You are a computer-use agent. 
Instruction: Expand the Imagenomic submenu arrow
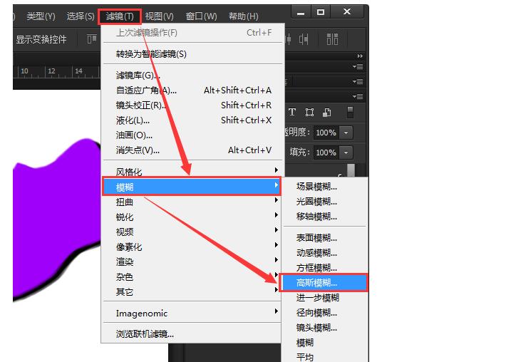277,311
